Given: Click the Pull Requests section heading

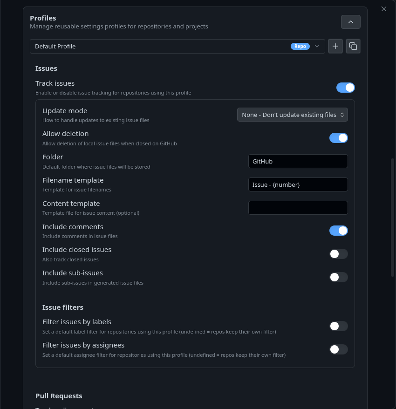Looking at the screenshot, I should [x=59, y=395].
